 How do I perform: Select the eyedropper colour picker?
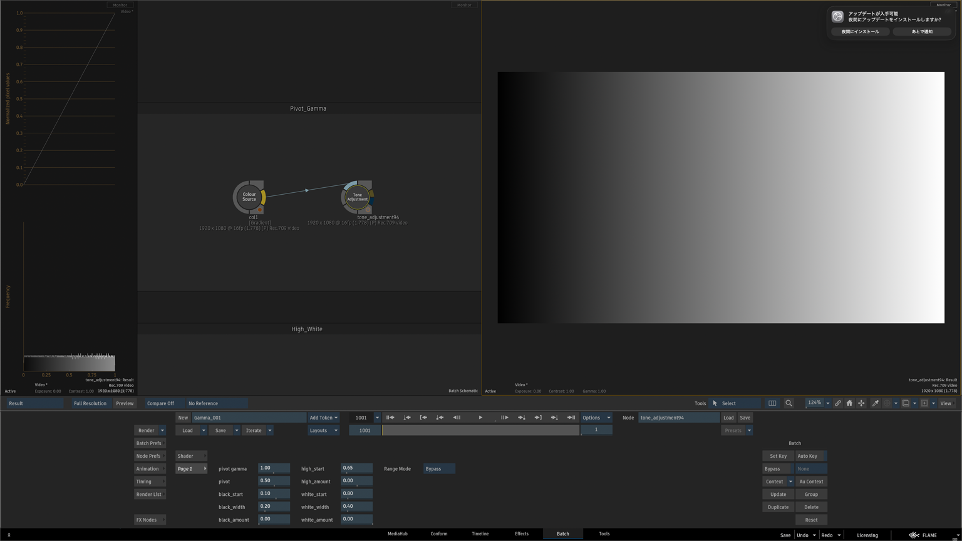[875, 403]
